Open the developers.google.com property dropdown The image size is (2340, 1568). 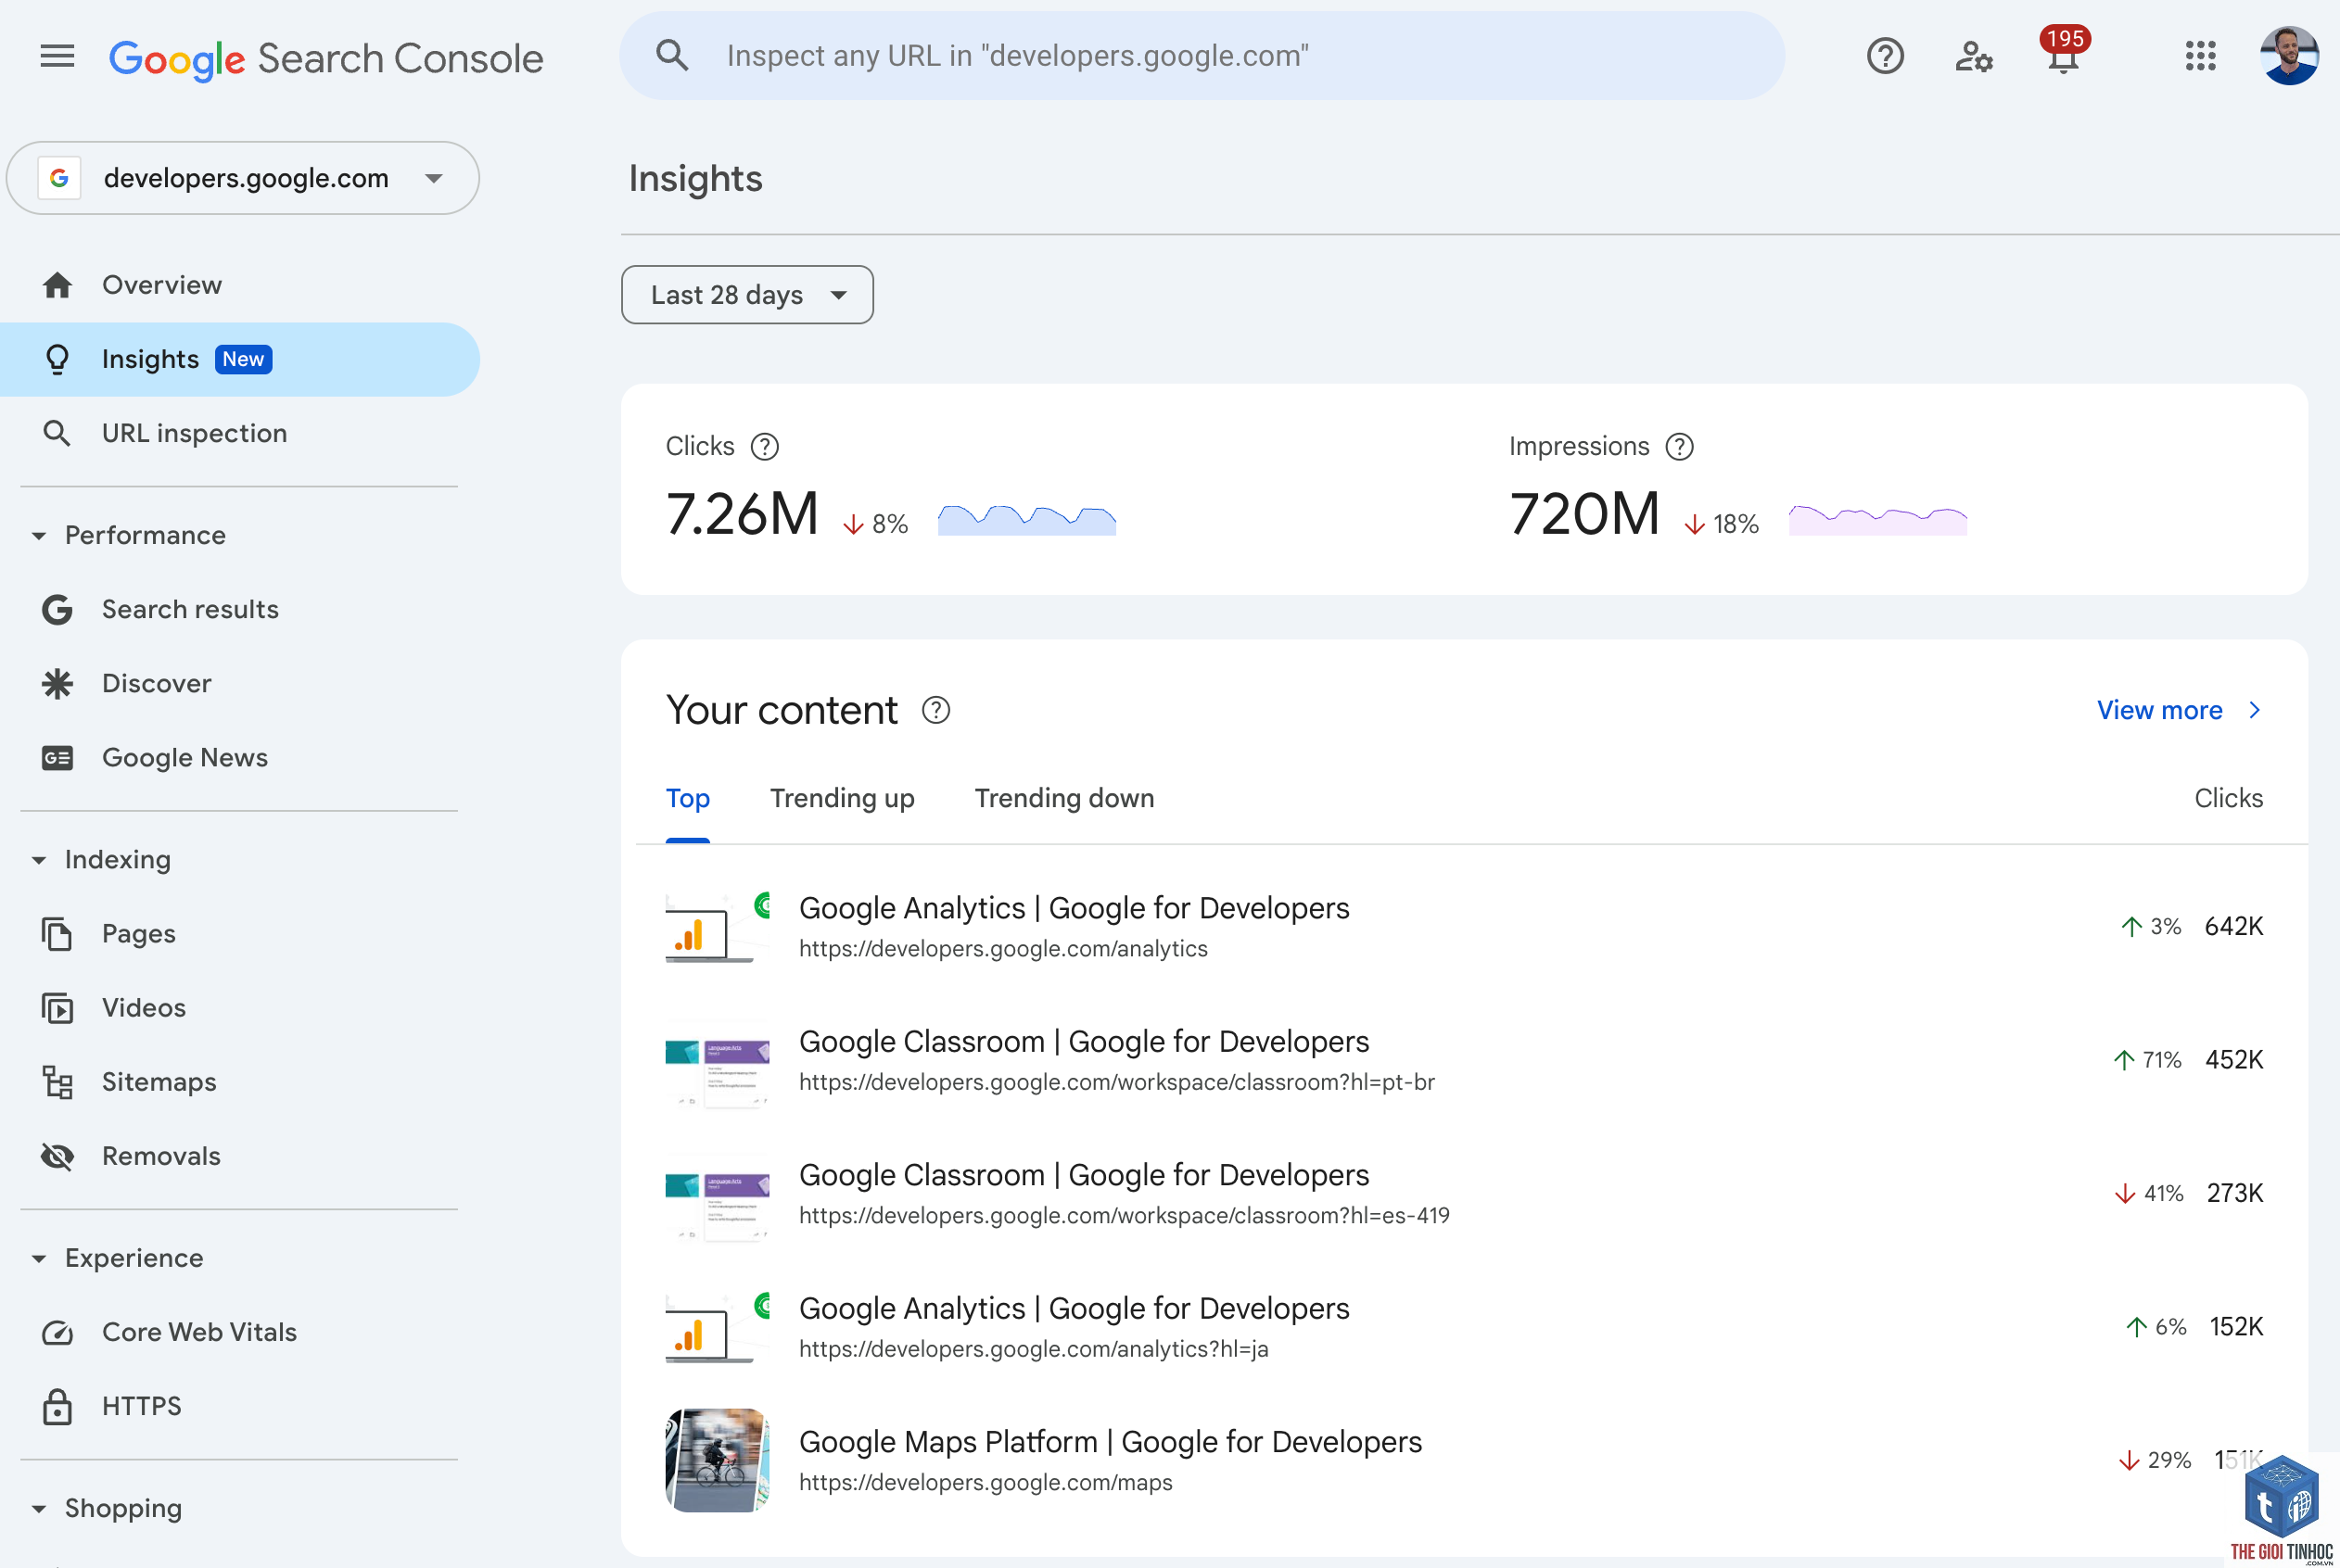click(242, 178)
